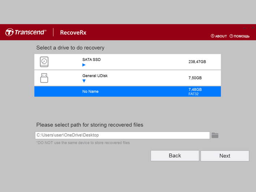
Task: Proceed with the Next button
Action: point(225,156)
